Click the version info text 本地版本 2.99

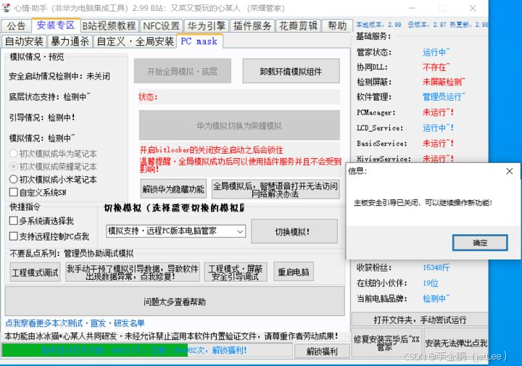pos(378,25)
